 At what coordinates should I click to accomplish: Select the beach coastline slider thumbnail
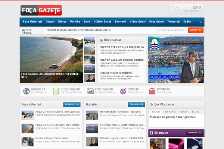point(90,51)
